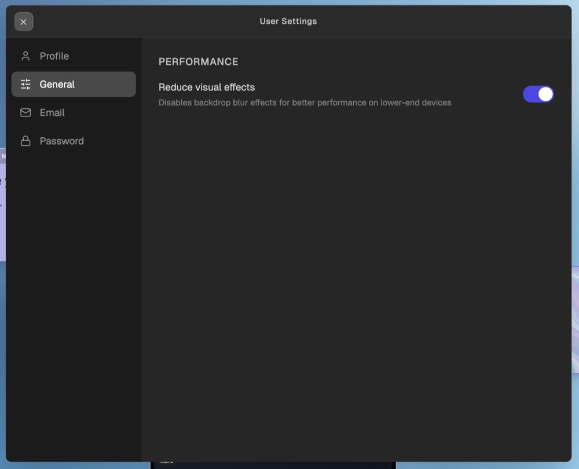This screenshot has height=469, width=579.
Task: Click the white knob of the toggle
Action: 545,94
